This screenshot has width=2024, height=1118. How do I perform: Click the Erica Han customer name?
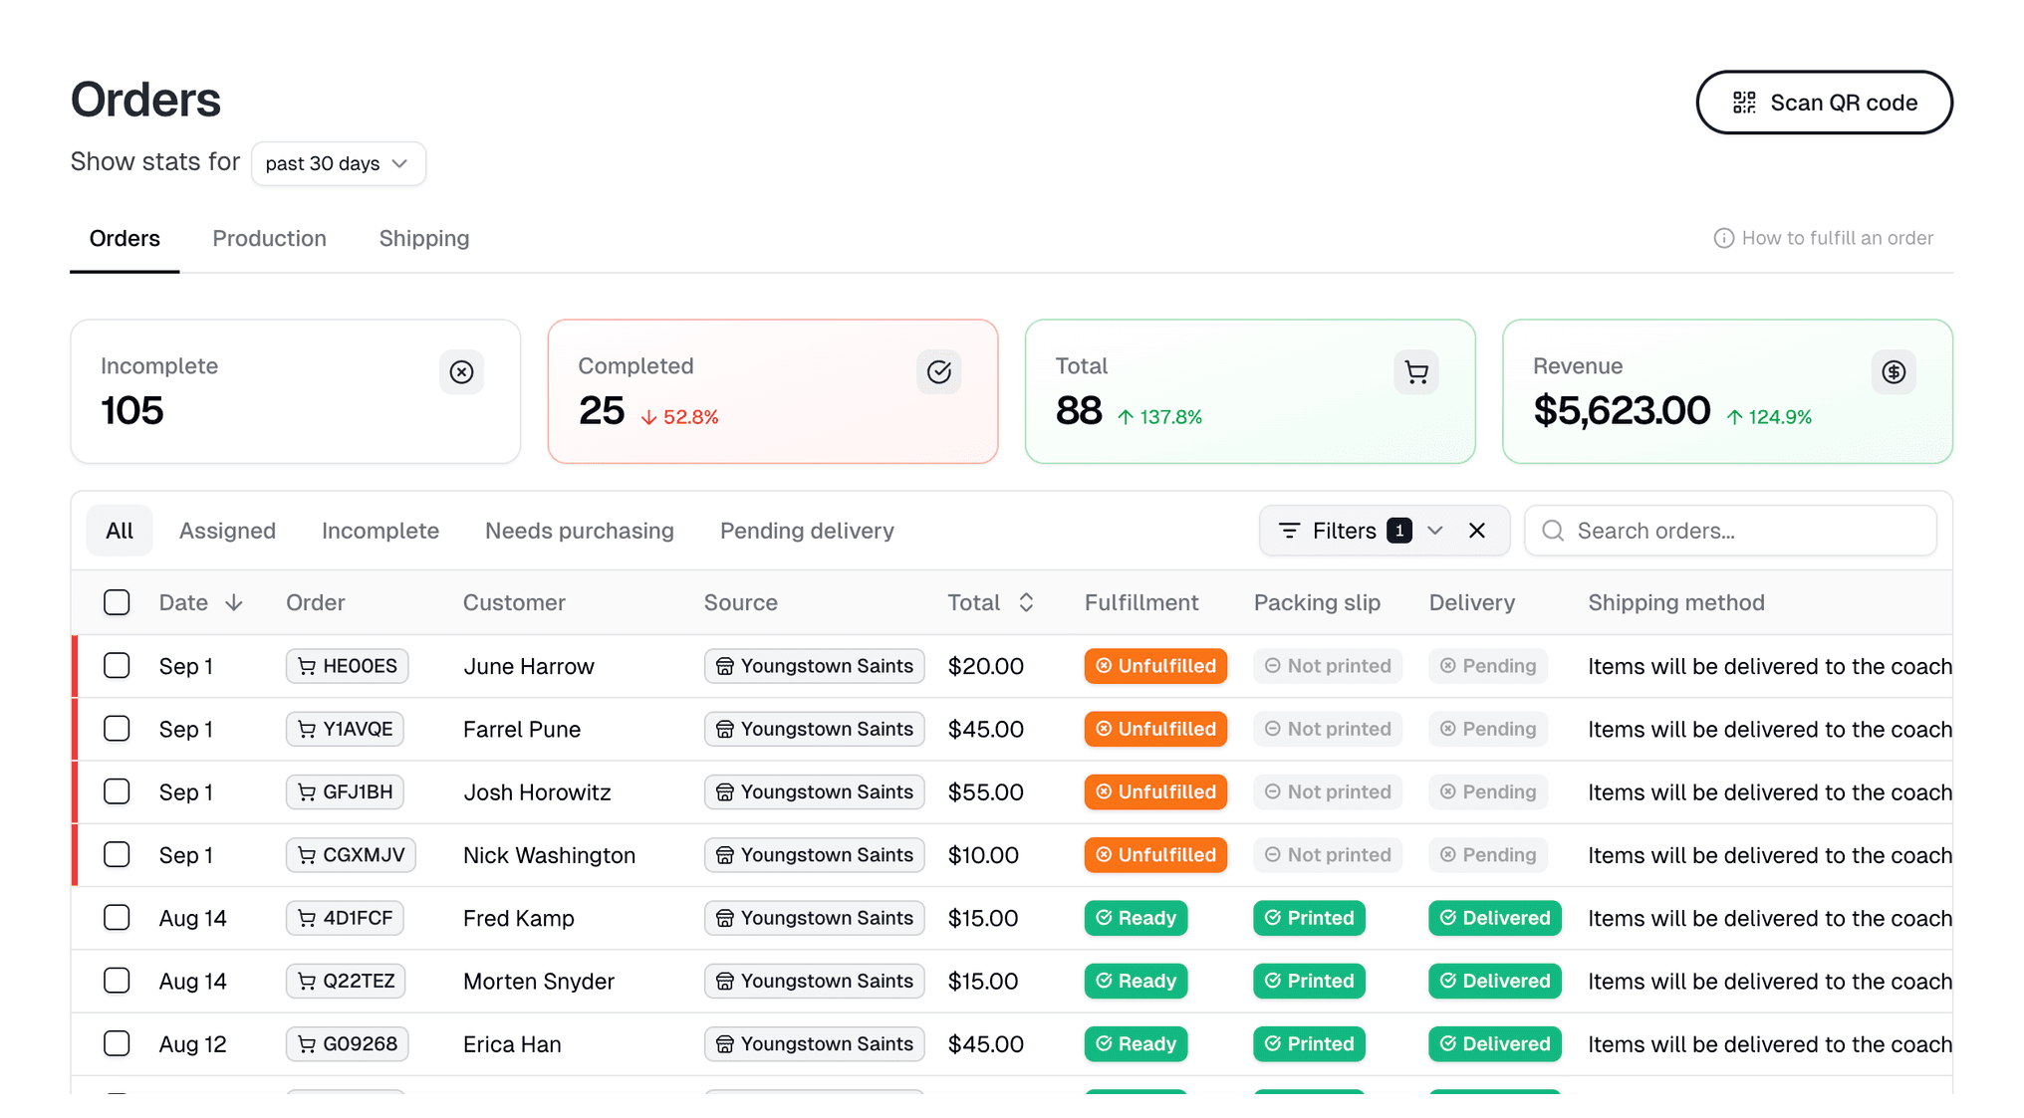tap(512, 1044)
